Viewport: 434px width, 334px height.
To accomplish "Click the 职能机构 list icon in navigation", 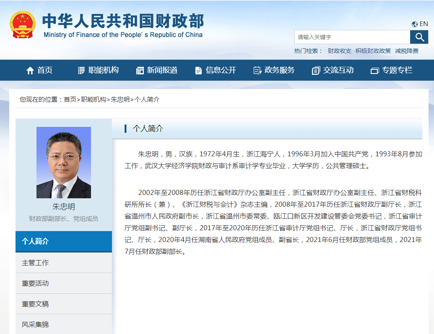I will tap(81, 70).
